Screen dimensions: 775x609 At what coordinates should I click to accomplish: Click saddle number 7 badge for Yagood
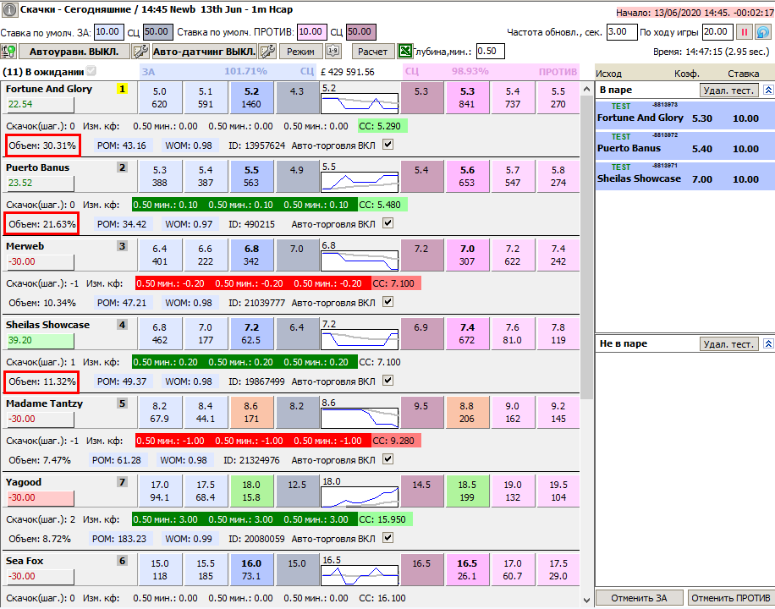[x=122, y=482]
